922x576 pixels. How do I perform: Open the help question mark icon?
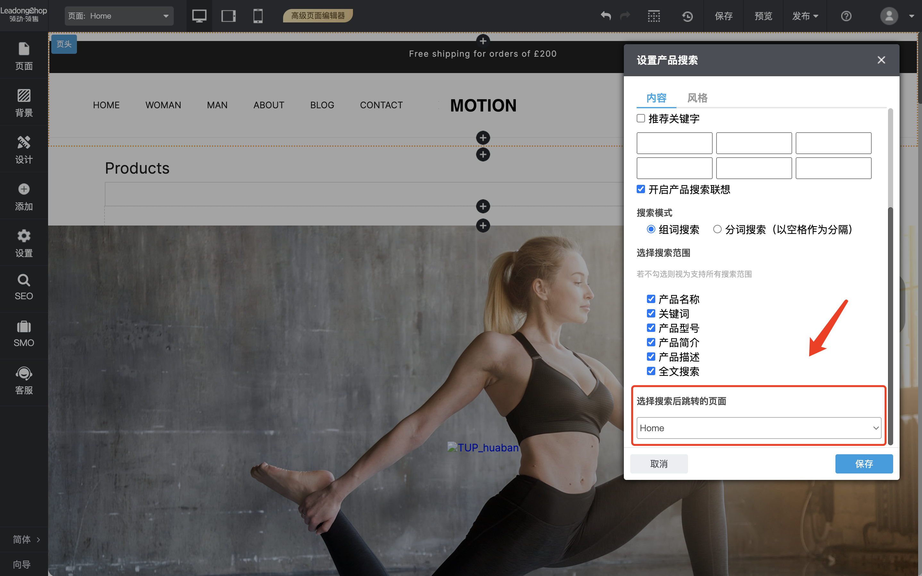tap(846, 16)
